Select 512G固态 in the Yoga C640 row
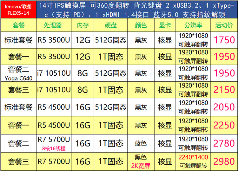Image resolution: width=238 pixels, height=171 pixels. tap(111, 73)
